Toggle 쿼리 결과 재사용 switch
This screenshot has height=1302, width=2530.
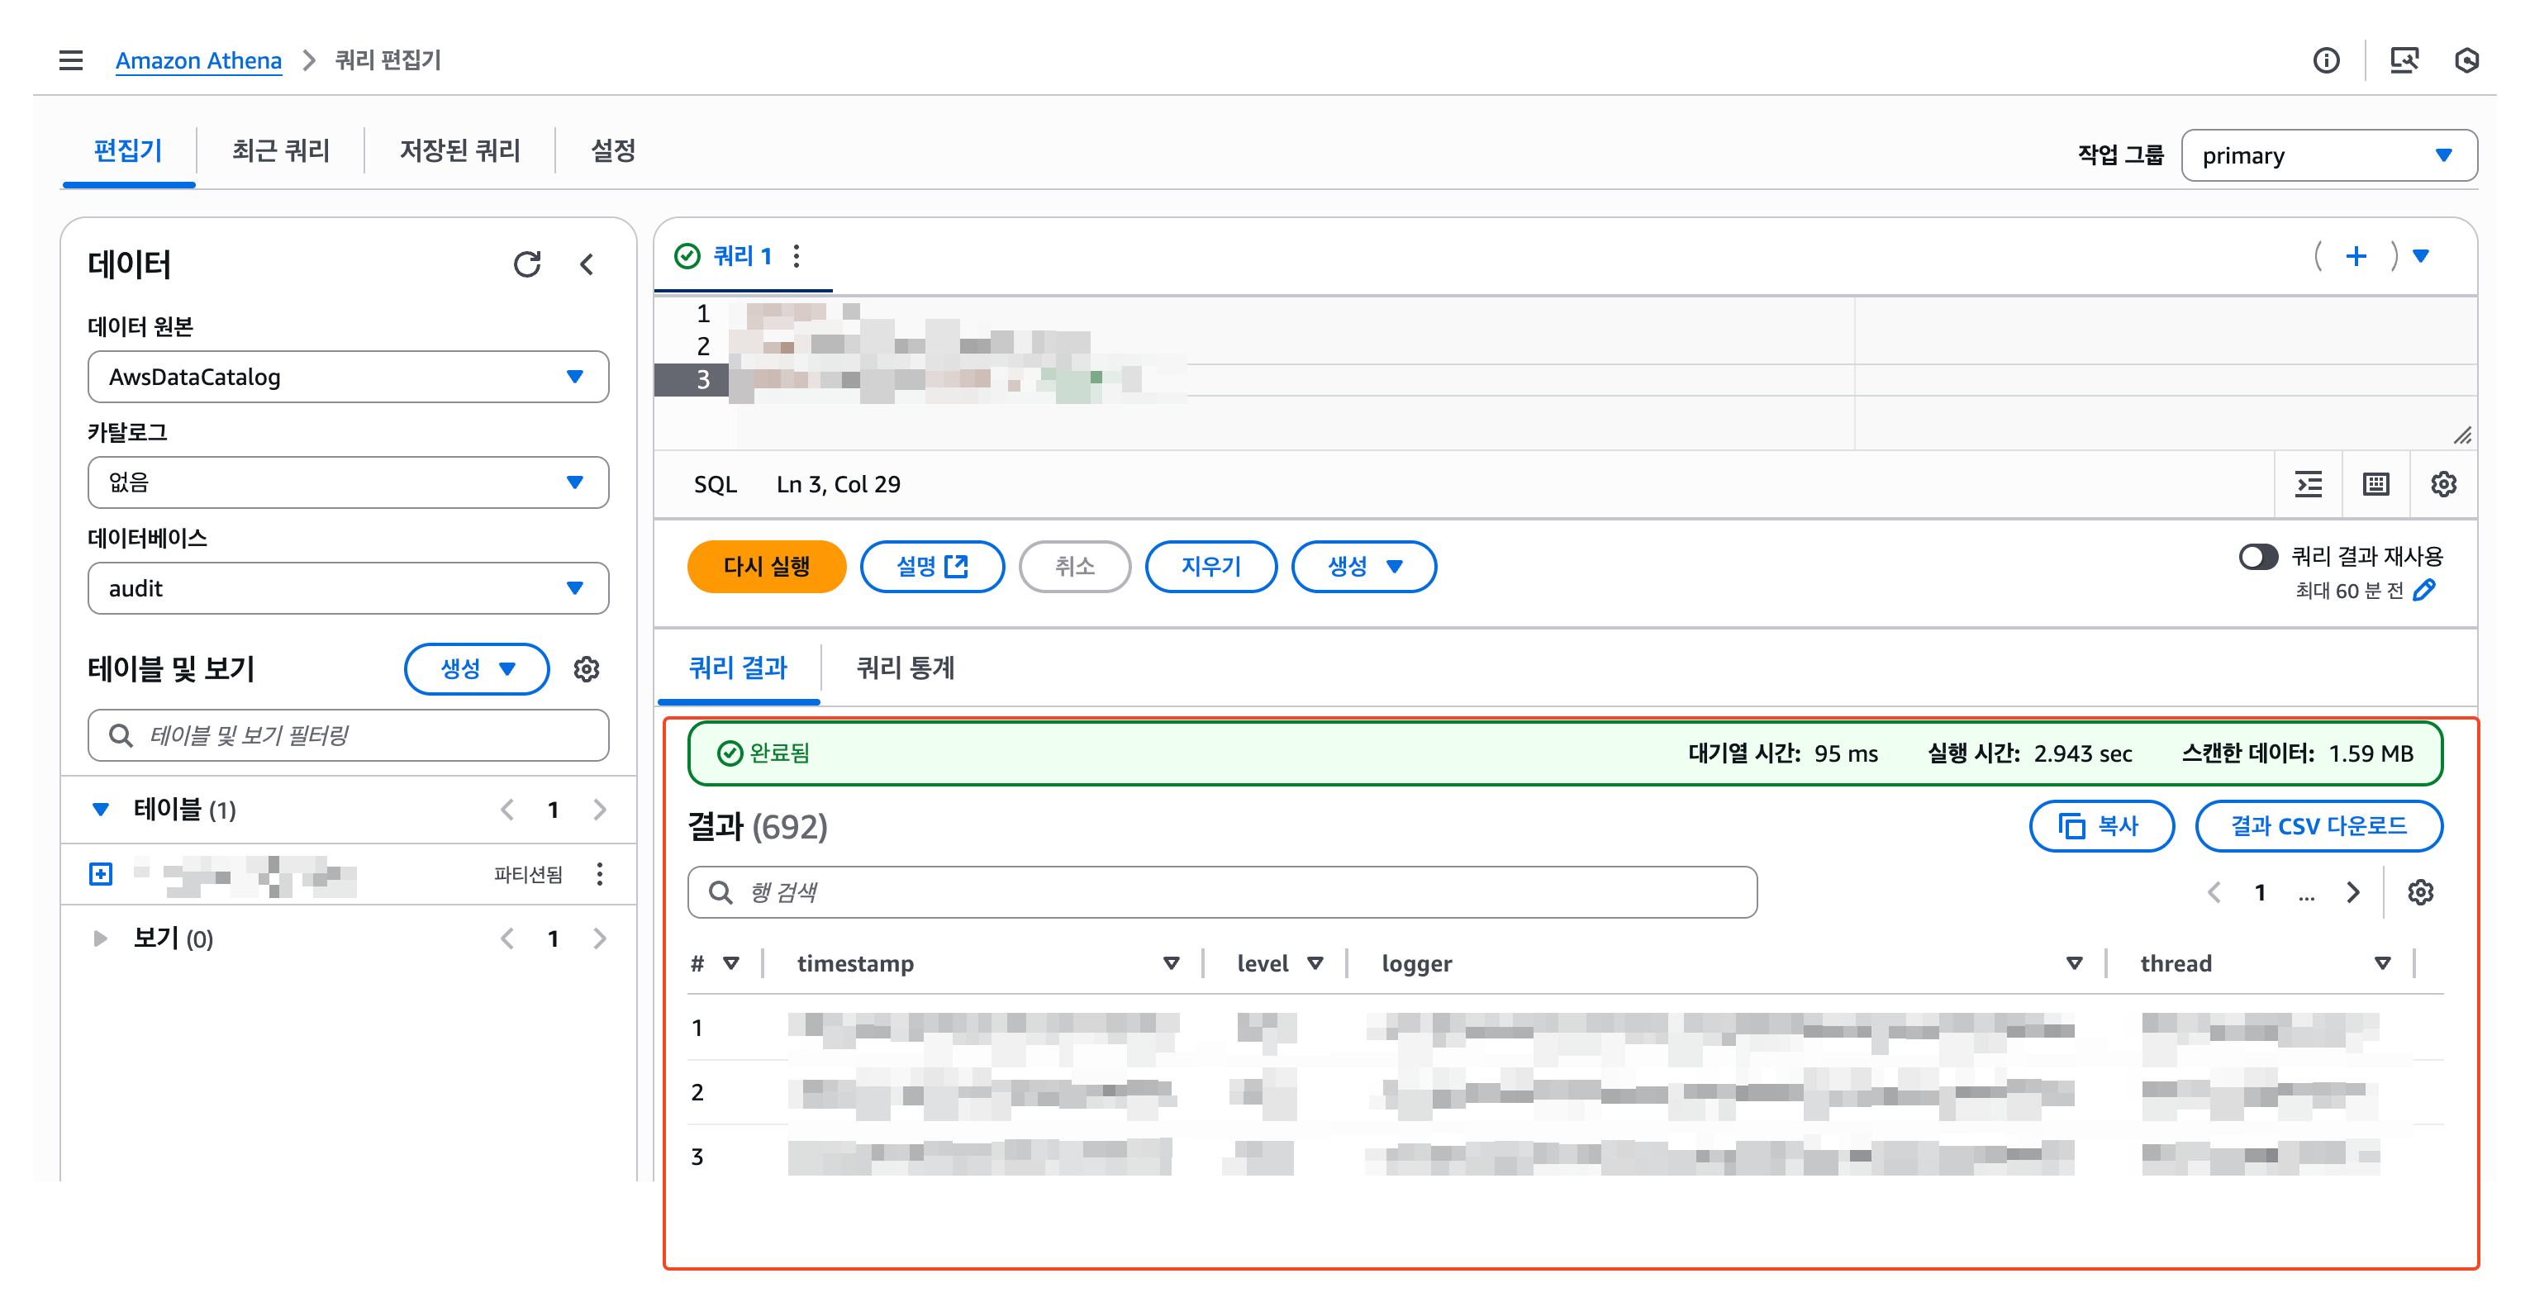[2257, 557]
